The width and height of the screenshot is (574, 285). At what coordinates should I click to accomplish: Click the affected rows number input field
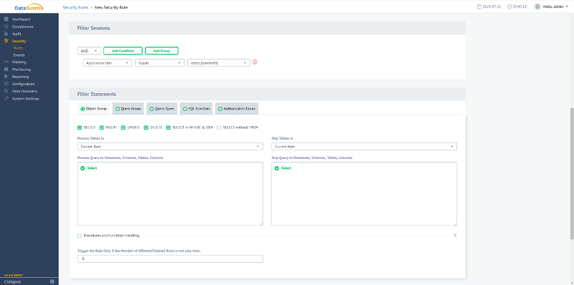click(x=170, y=259)
